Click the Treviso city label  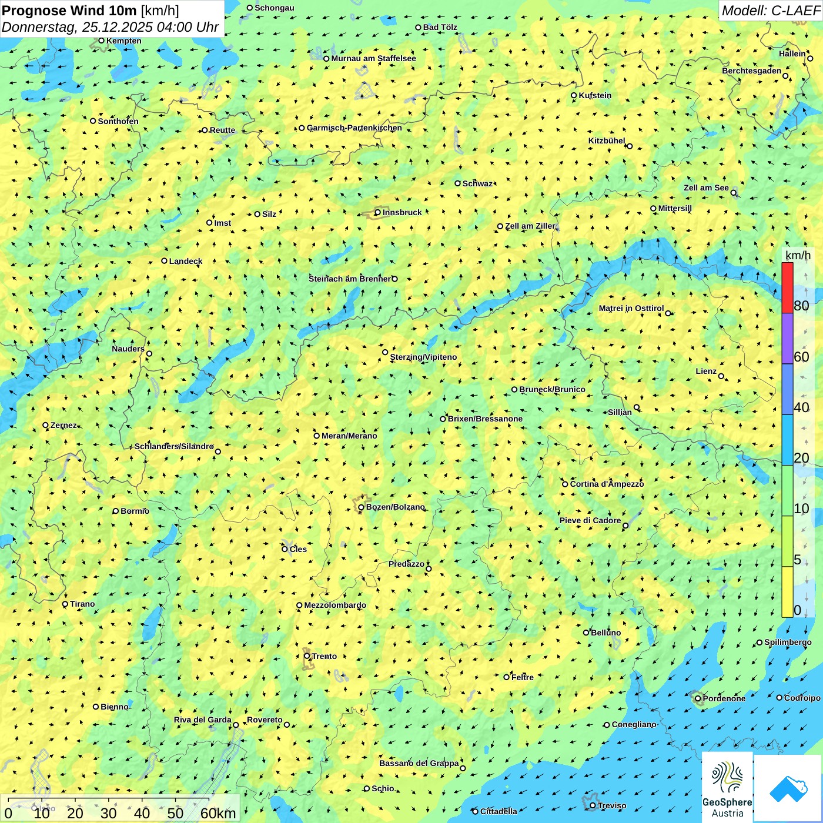click(x=612, y=805)
